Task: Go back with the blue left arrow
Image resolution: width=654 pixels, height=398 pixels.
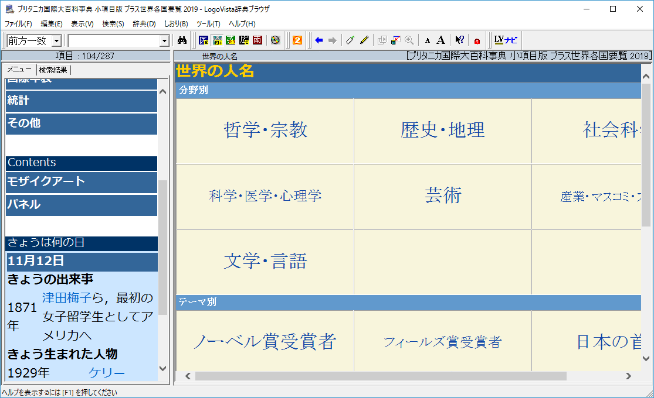Action: [x=319, y=40]
